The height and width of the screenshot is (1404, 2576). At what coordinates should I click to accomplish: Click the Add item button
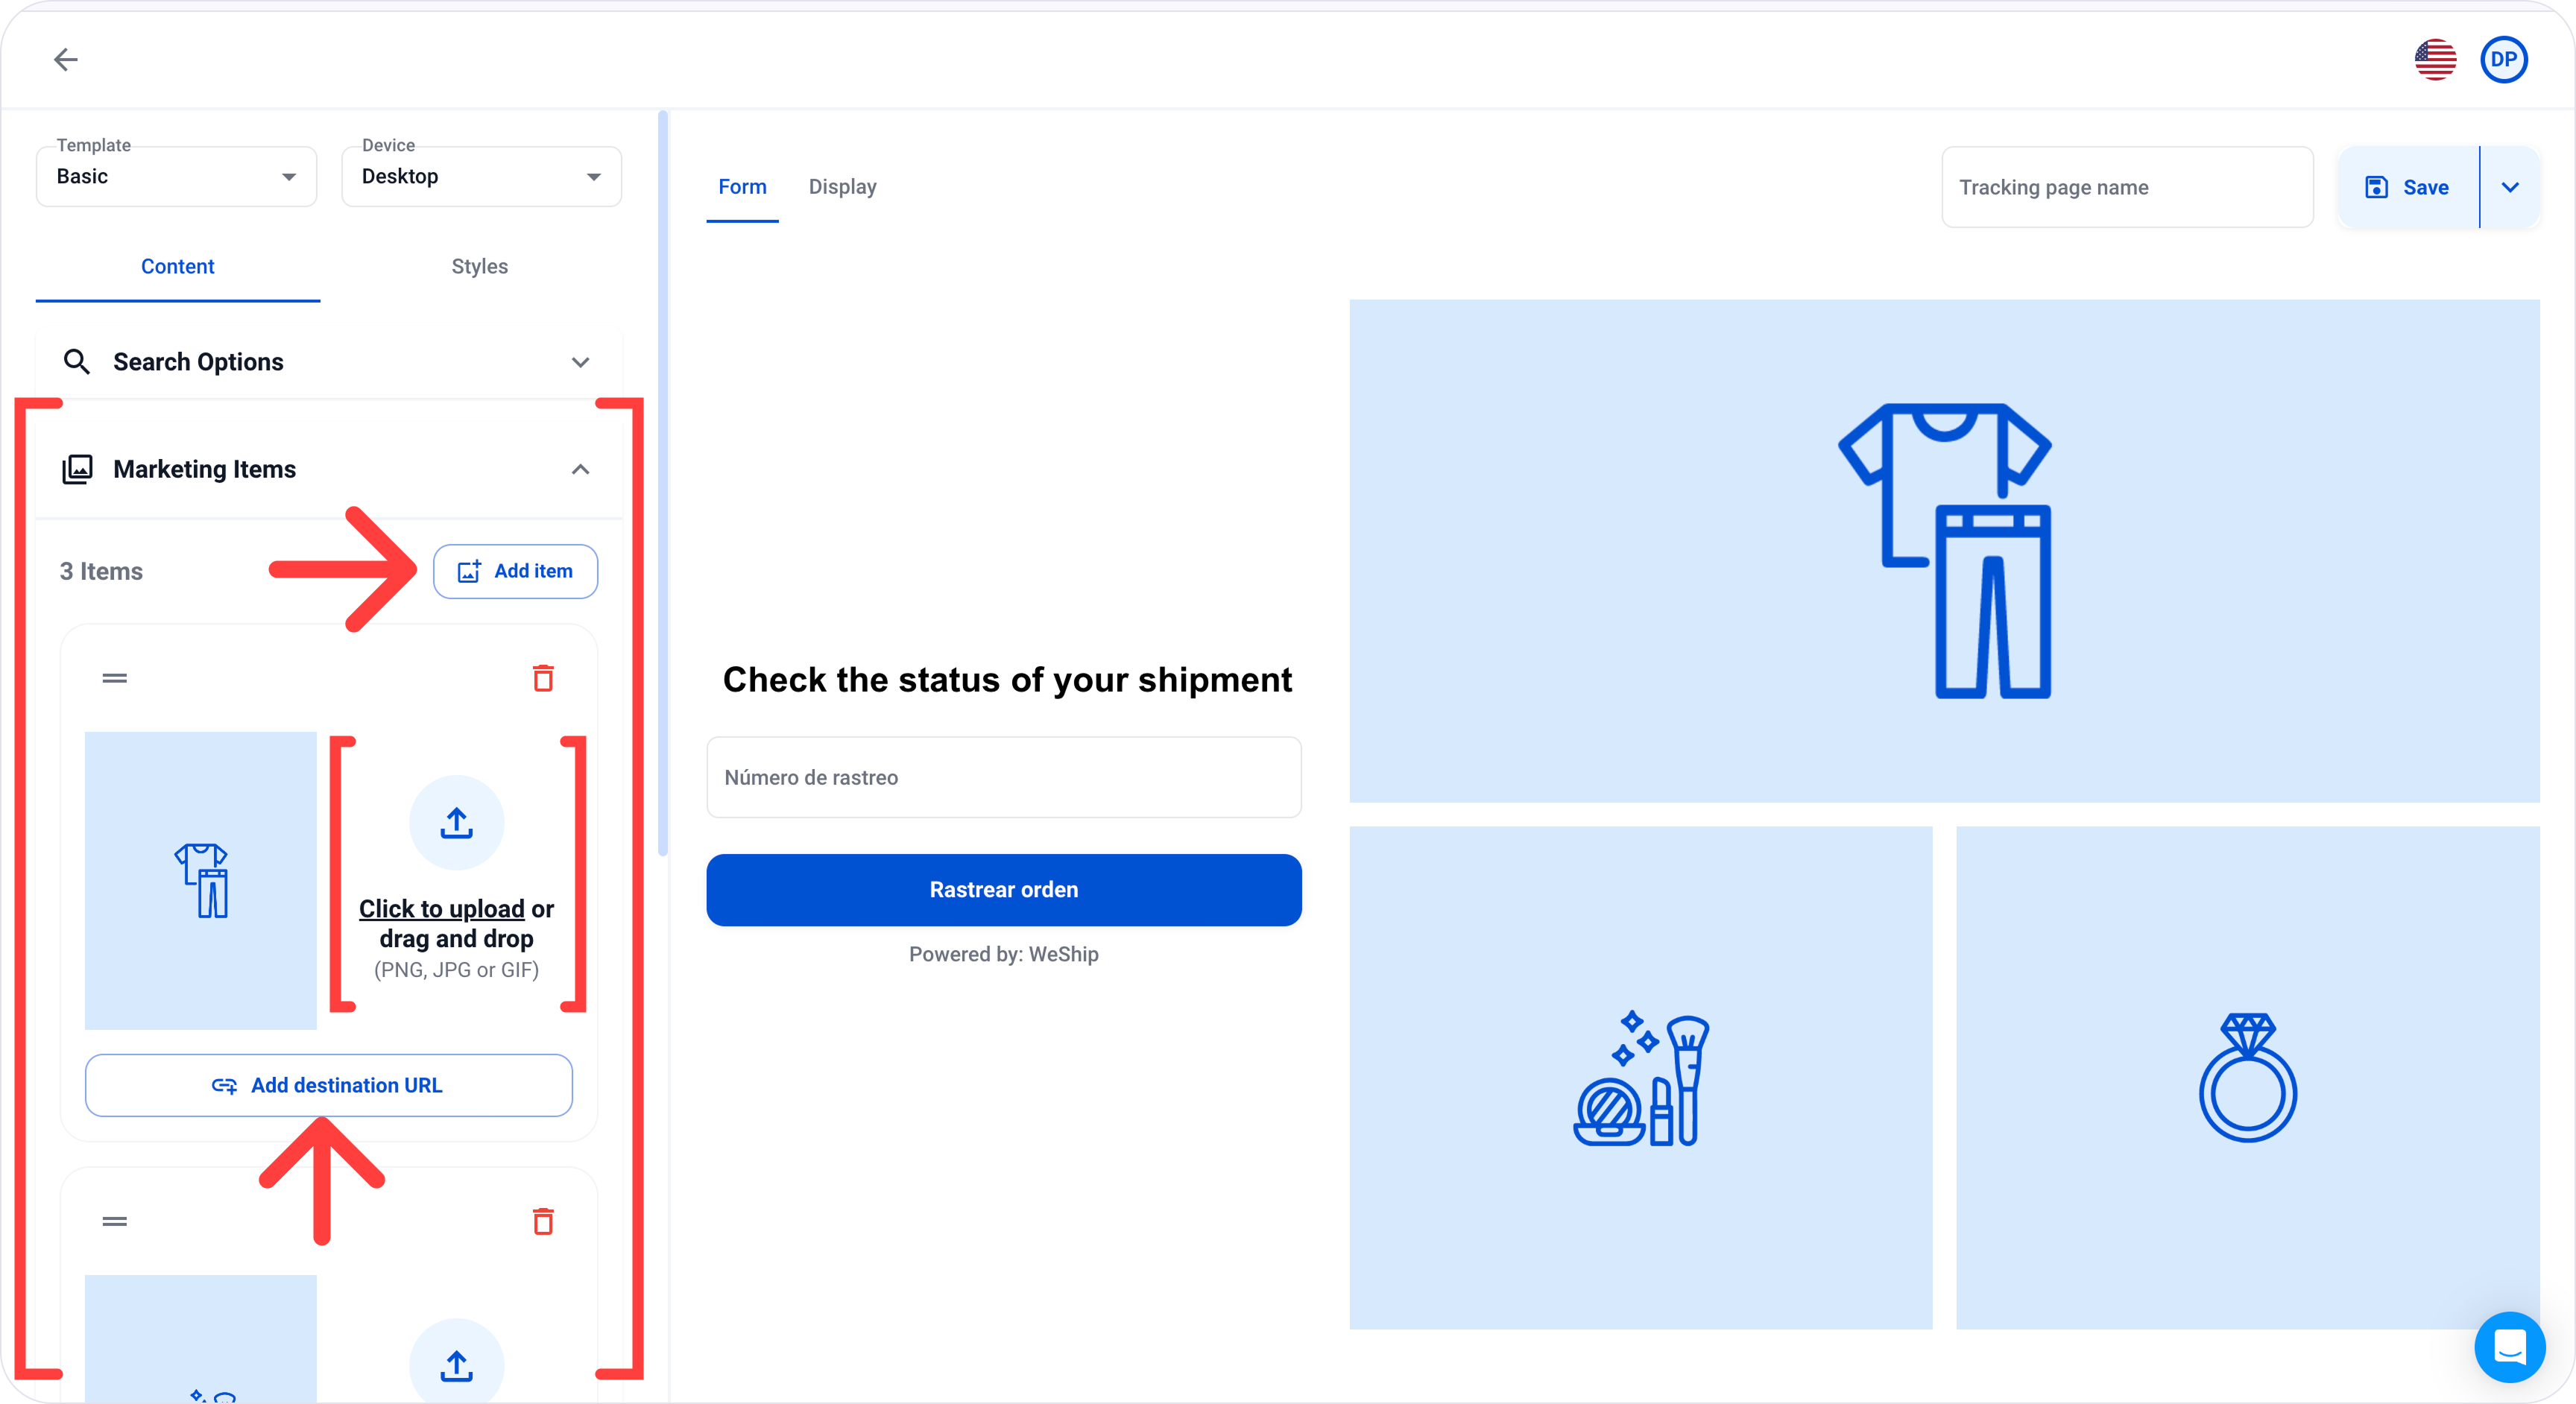pyautogui.click(x=515, y=571)
